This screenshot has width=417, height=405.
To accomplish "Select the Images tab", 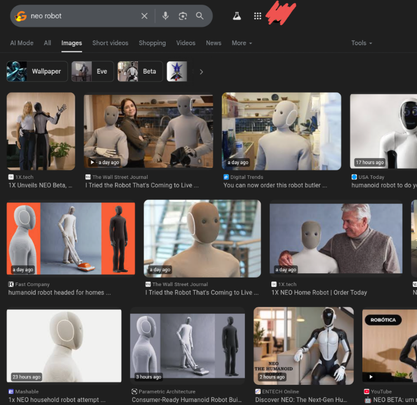I will tap(71, 43).
